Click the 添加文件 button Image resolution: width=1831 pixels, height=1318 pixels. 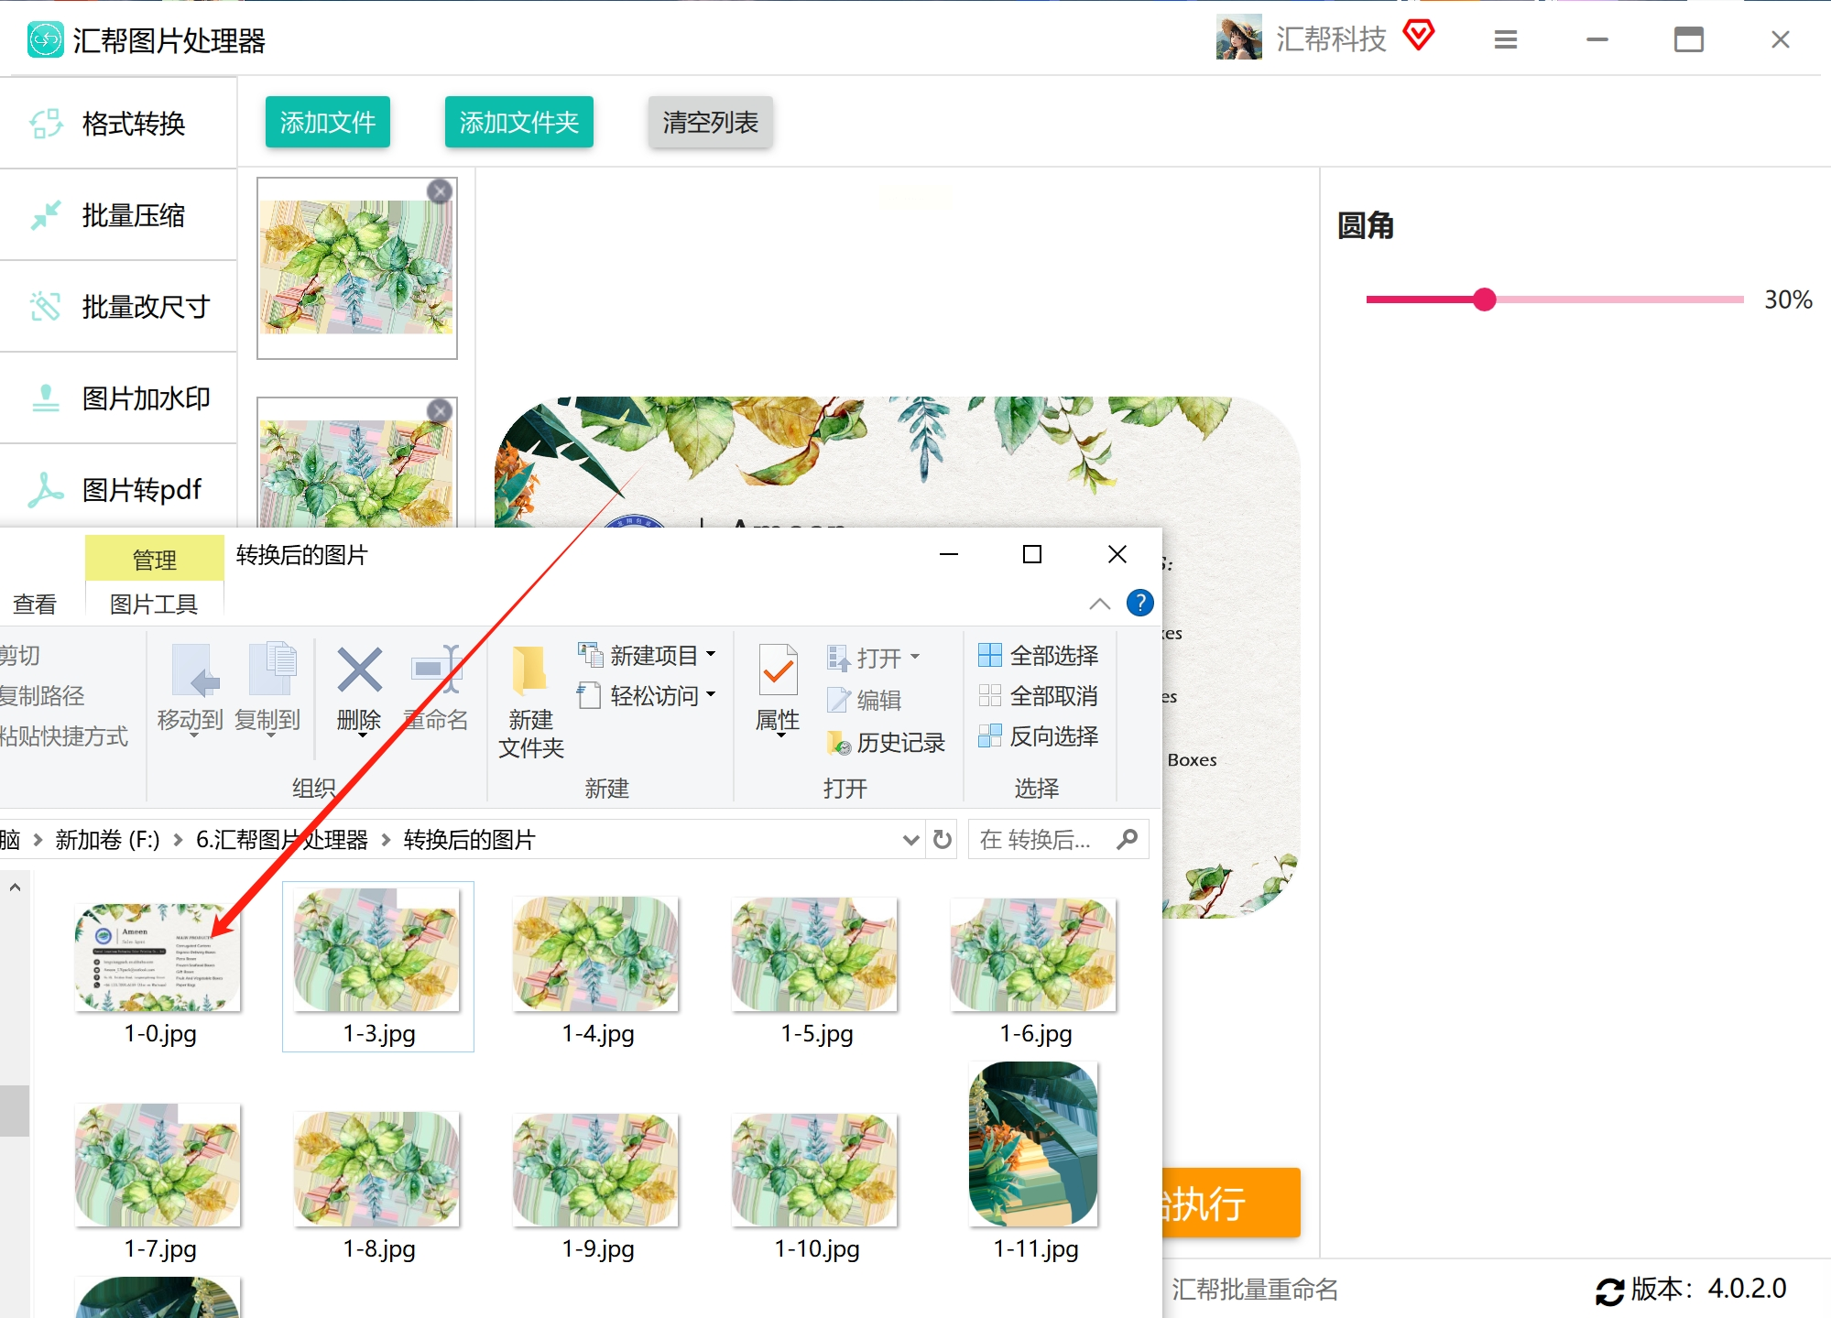328,122
